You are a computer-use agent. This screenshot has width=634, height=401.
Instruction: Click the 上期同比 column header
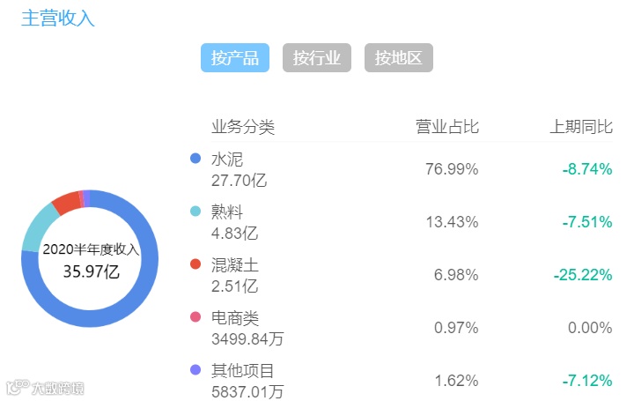click(580, 127)
